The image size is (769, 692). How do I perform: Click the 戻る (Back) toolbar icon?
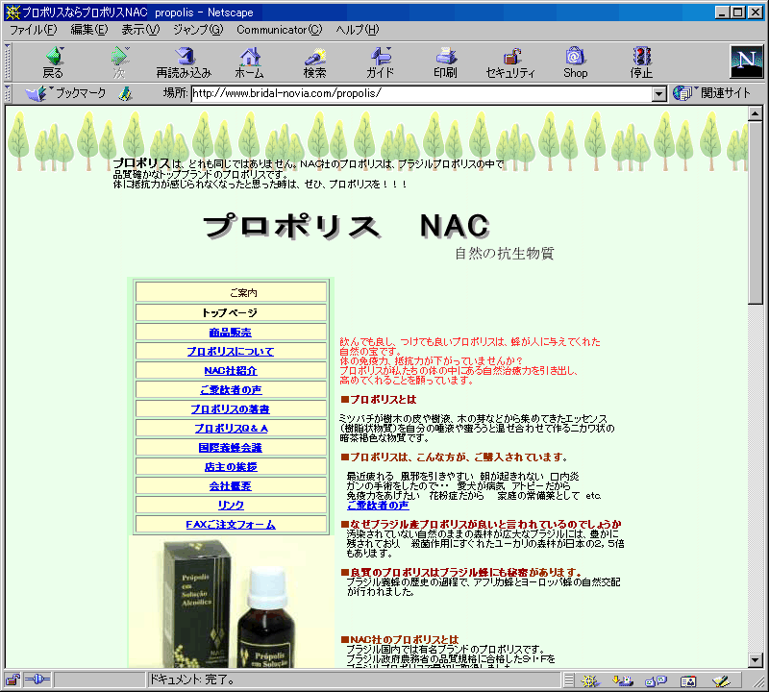pyautogui.click(x=54, y=62)
